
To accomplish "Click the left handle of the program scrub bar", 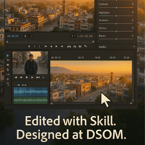I will [7, 42].
